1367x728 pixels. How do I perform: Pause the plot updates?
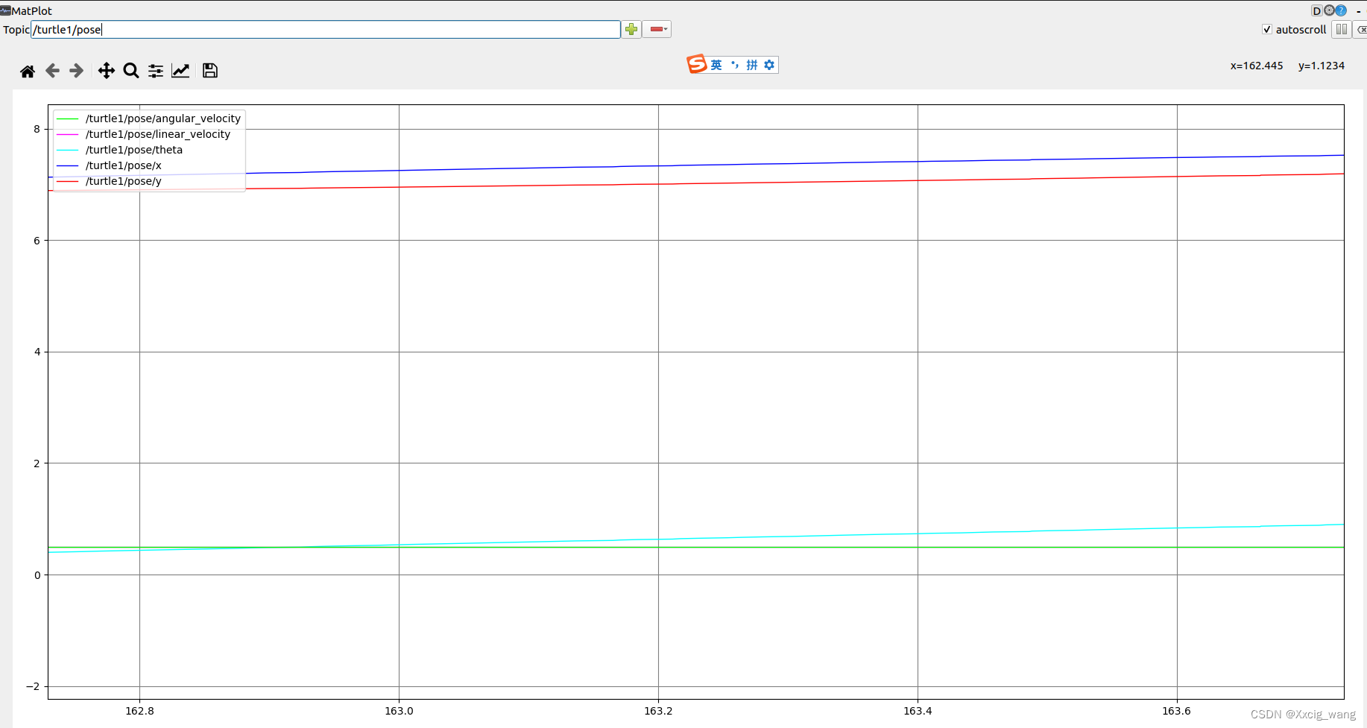click(1342, 30)
